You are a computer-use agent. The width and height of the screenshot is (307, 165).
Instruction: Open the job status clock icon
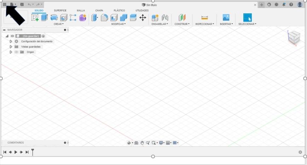coord(276,4)
